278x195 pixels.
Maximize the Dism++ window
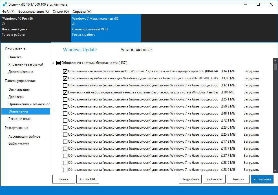(x=258, y=5)
